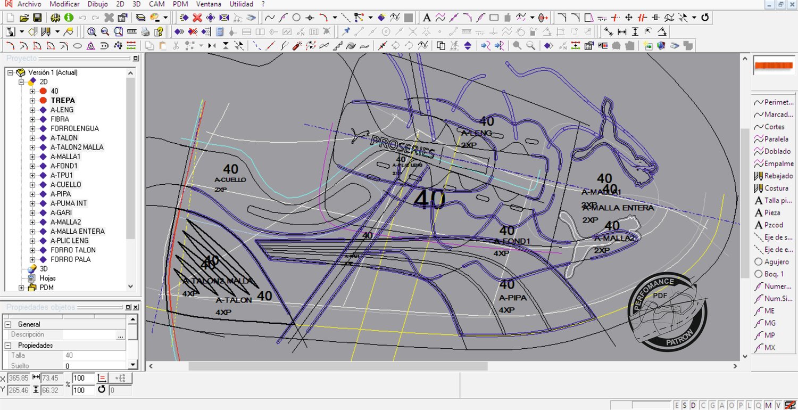
Task: Click the printer icon
Action: coord(145,32)
